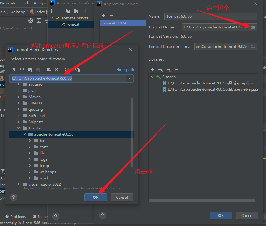Click the Home directory icon in file chooser
This screenshot has width=266, height=226.
click(14, 69)
